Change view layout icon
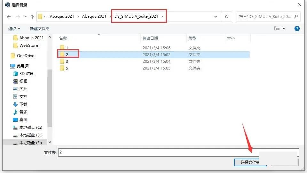 click(x=277, y=29)
